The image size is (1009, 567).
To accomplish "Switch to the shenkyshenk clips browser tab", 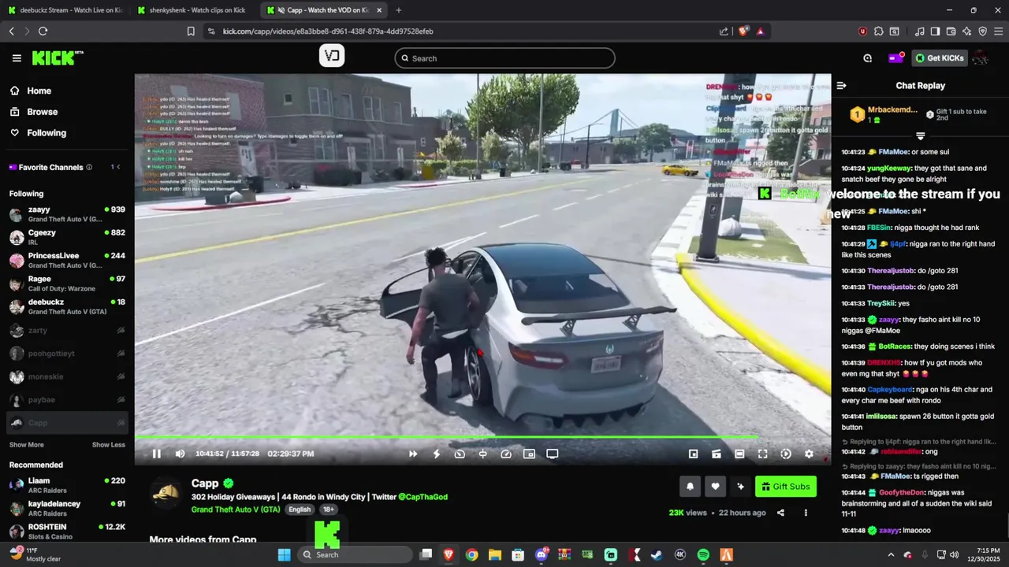I will pos(192,10).
